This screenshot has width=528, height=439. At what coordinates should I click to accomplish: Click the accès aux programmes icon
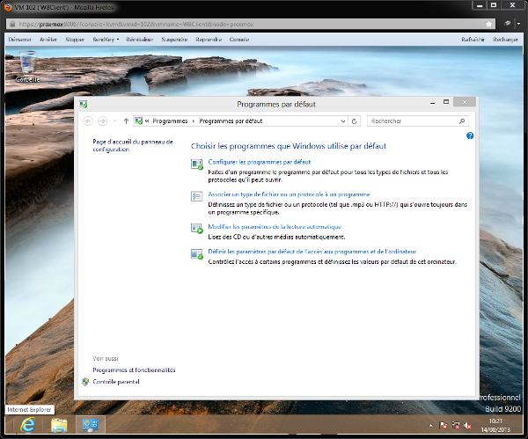196,253
